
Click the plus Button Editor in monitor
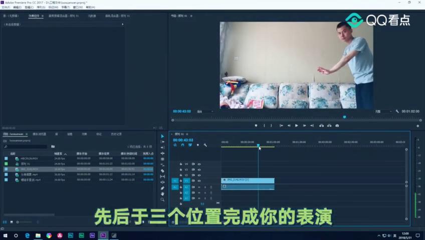pos(417,126)
